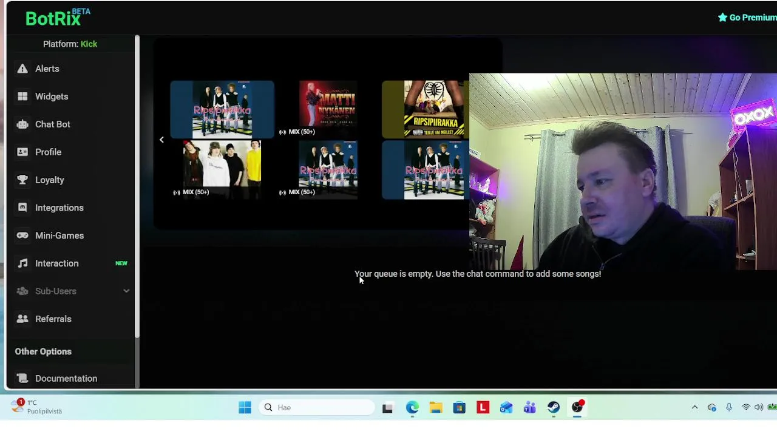Click the volume speaker tray icon
777x437 pixels.
tap(759, 407)
